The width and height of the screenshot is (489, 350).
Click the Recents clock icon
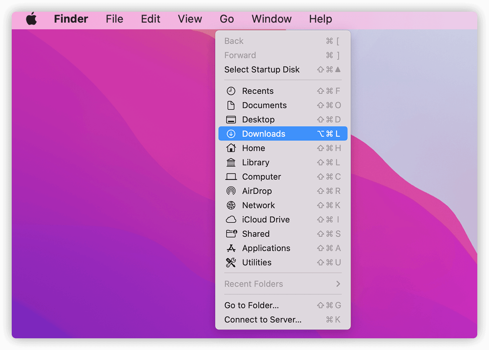click(231, 91)
